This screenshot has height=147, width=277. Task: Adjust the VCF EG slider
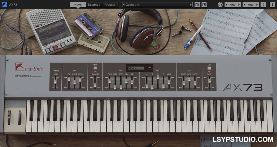(132, 82)
